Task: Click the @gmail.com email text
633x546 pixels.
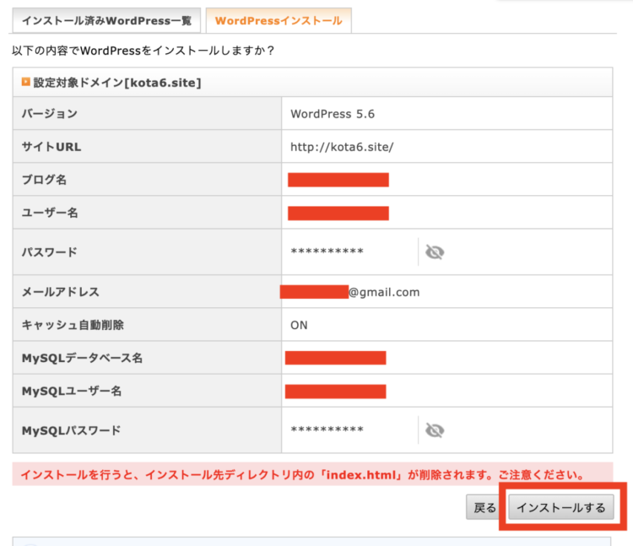Action: 384,292
